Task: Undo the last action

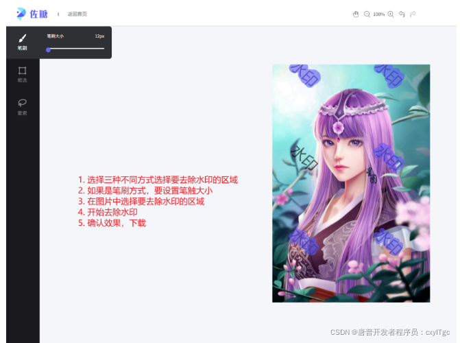Action: (x=402, y=14)
